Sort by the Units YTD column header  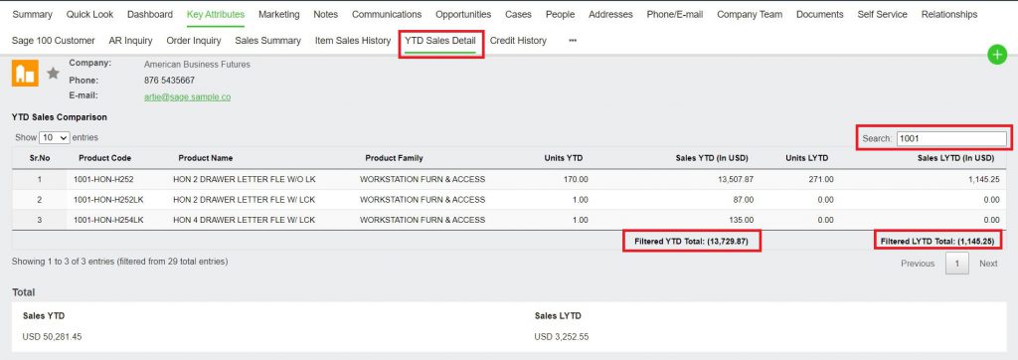coord(563,158)
